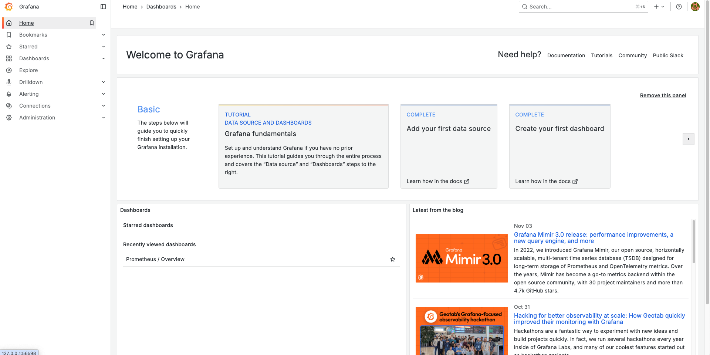Expand the Starred section chevron
The image size is (710, 355).
tap(104, 47)
